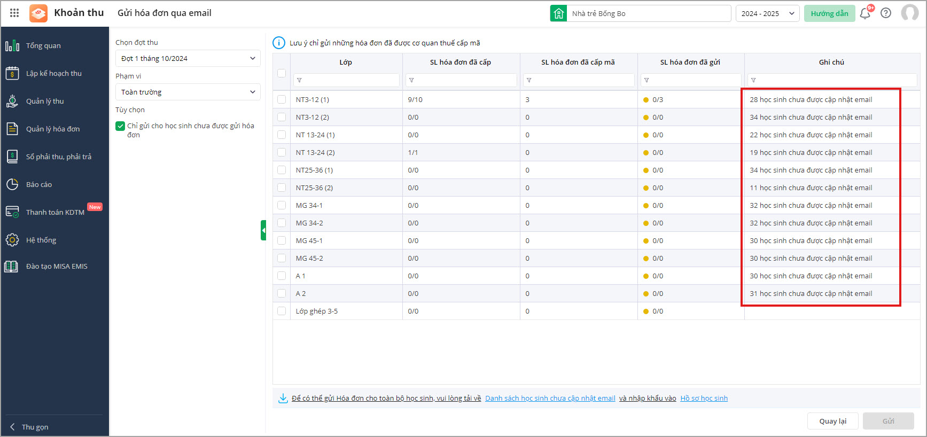The width and height of the screenshot is (927, 437).
Task: Tick the checkbox for class A 2
Action: tap(282, 293)
